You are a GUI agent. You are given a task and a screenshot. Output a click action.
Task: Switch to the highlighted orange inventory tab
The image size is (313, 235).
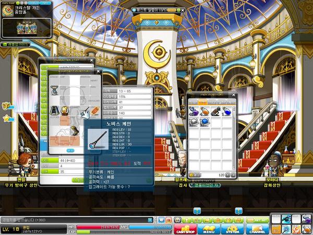202,102
